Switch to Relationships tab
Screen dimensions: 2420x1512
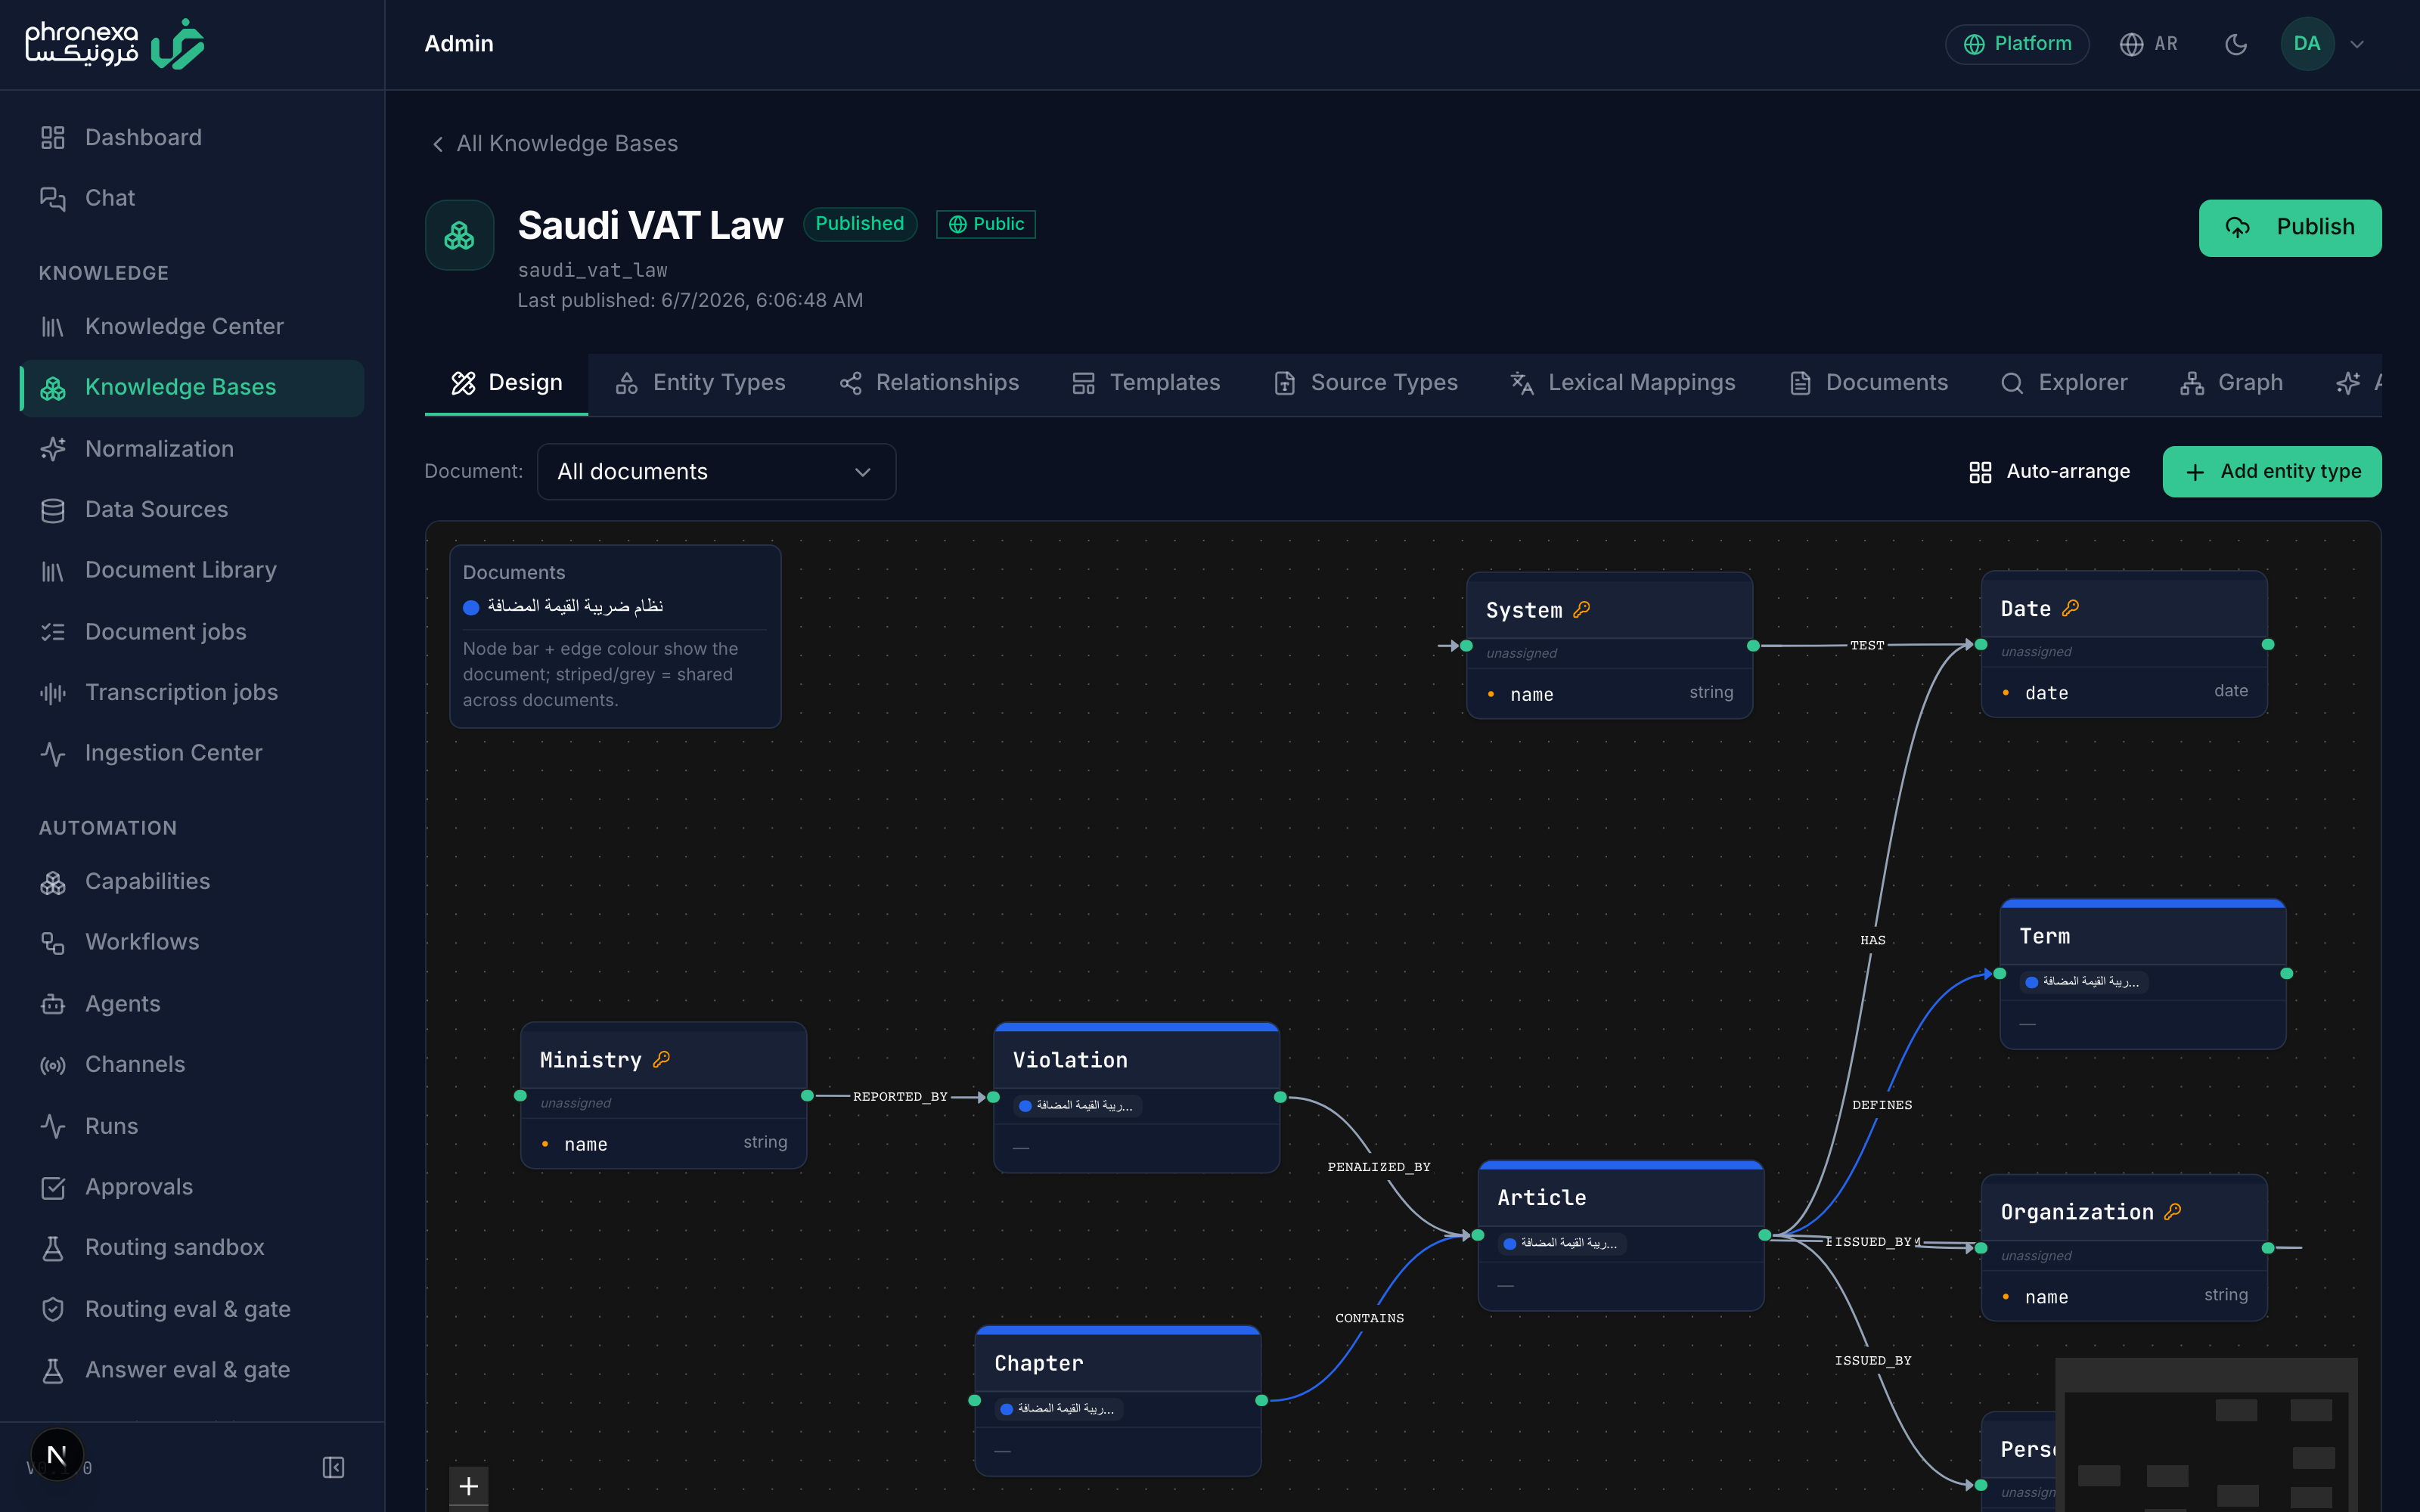[929, 383]
